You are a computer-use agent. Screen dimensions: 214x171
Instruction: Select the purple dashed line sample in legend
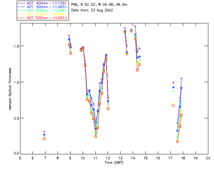[x=21, y=3]
